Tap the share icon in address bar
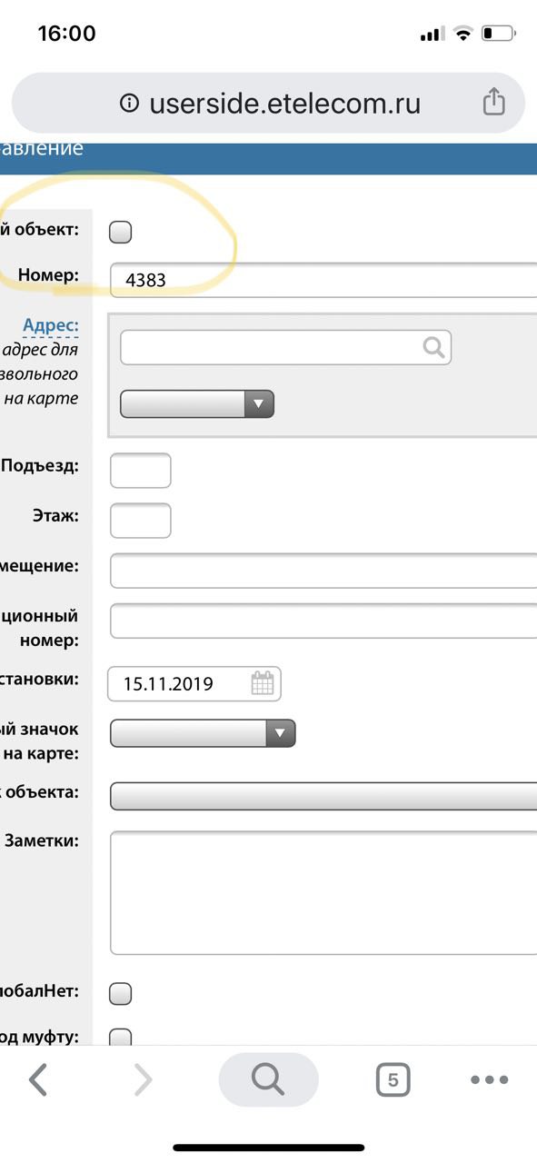 point(493,102)
